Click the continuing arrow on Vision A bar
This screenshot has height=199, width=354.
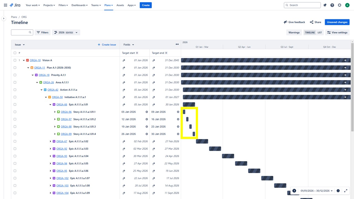tap(345, 60)
